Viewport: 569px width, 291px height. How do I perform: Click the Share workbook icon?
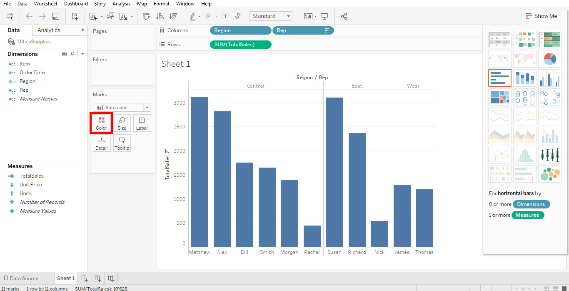pyautogui.click(x=344, y=16)
